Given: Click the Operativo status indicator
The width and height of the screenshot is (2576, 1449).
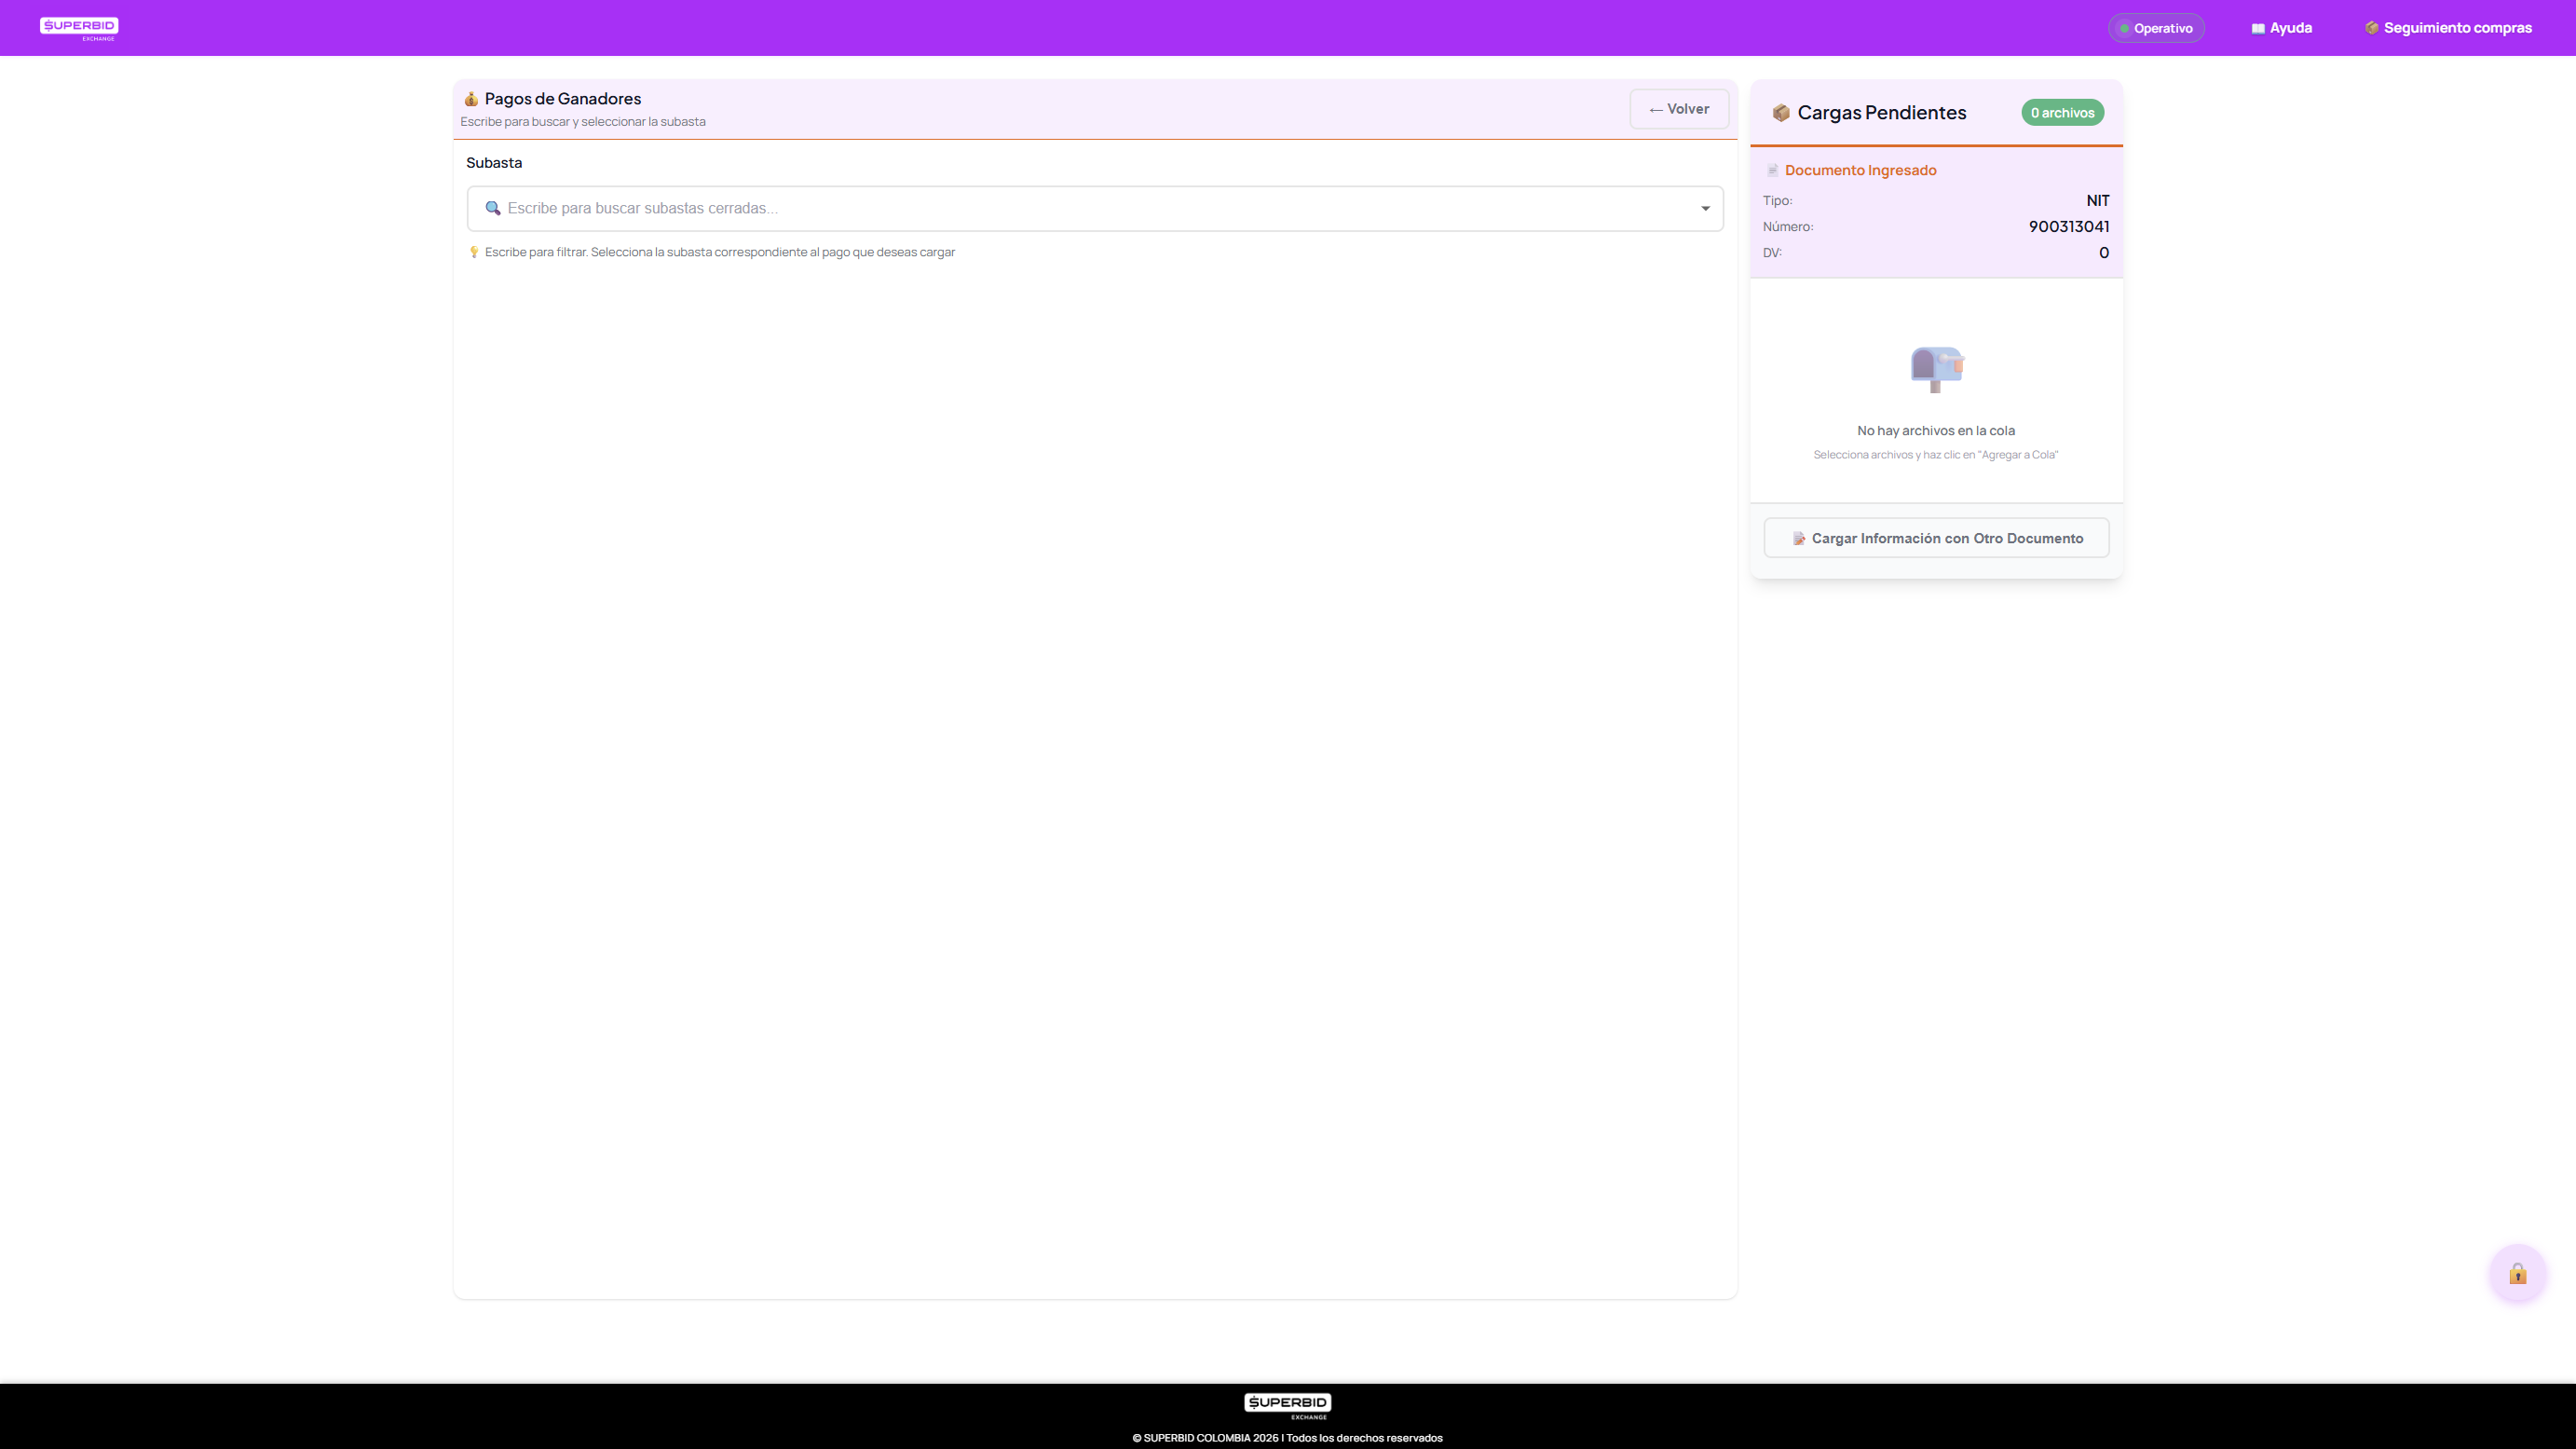Looking at the screenshot, I should [2156, 28].
